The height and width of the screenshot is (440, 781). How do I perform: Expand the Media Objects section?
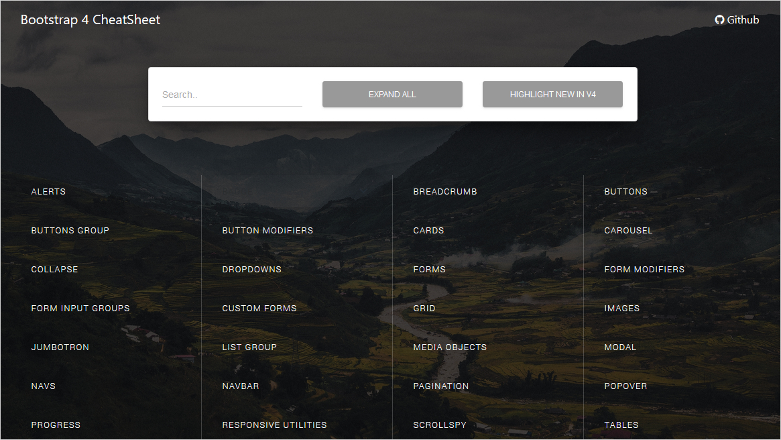click(450, 347)
